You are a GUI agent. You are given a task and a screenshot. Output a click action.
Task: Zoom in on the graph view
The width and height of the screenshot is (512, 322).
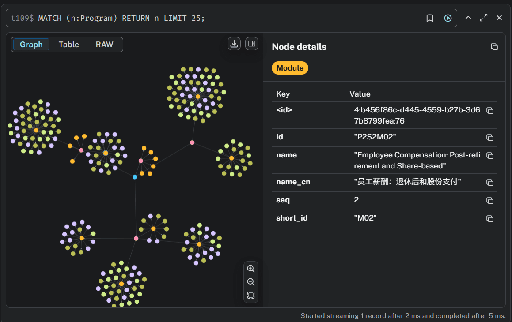coord(250,268)
